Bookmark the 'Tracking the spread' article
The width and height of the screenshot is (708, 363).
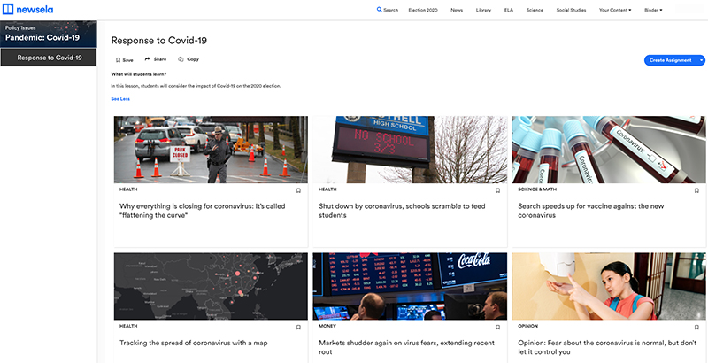click(298, 328)
